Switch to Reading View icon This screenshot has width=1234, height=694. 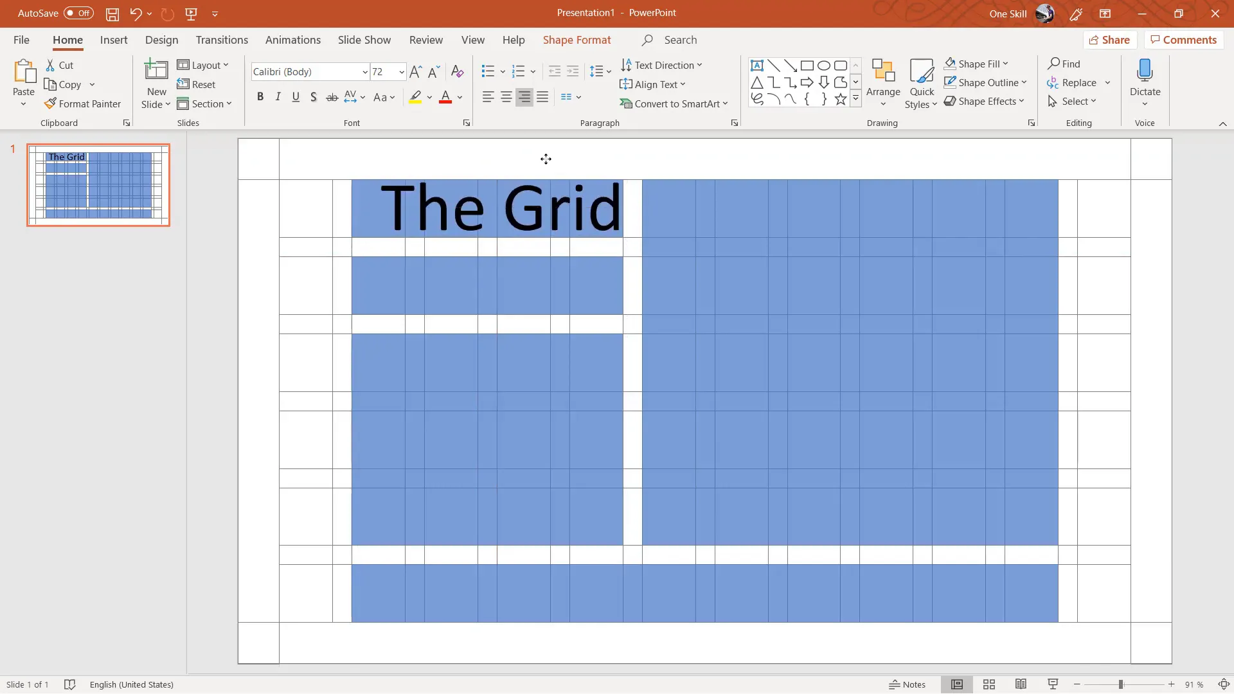(x=1021, y=684)
